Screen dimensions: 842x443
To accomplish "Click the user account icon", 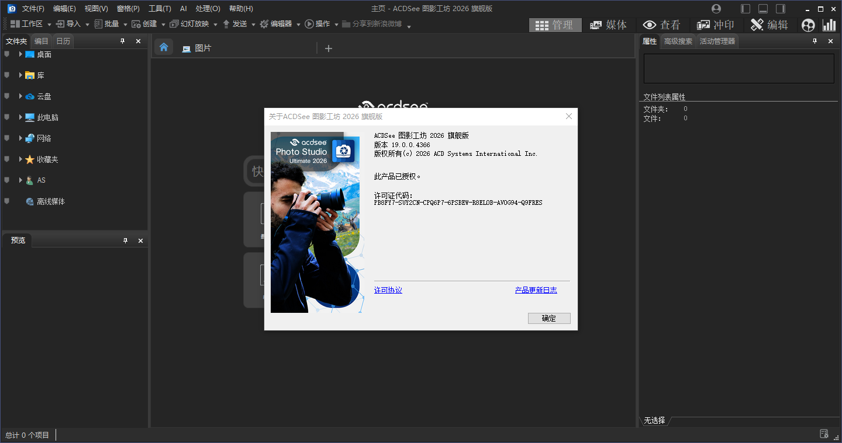I will [x=716, y=9].
